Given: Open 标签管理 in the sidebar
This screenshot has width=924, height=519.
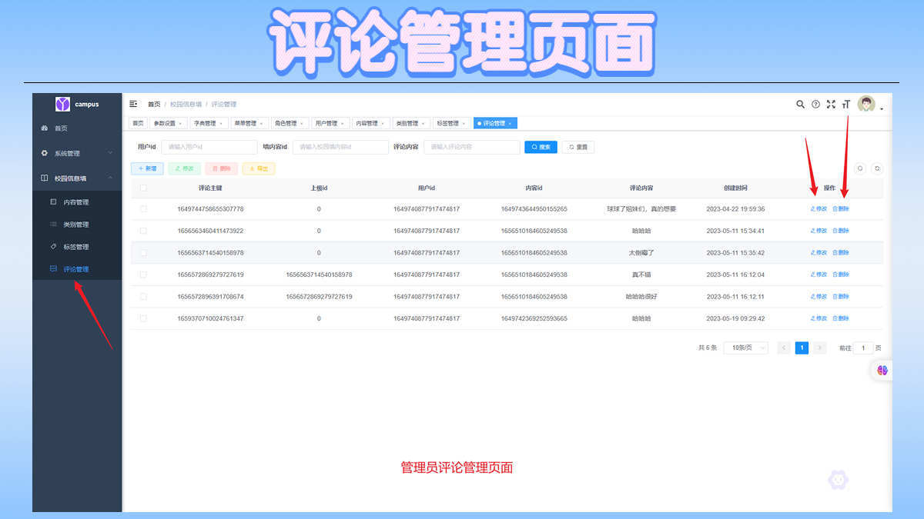Looking at the screenshot, I should point(77,247).
